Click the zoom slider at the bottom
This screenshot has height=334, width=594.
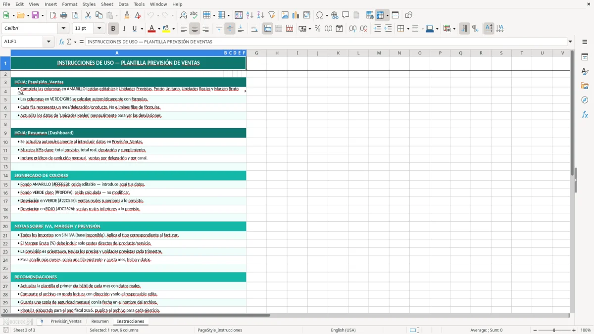[554, 330]
